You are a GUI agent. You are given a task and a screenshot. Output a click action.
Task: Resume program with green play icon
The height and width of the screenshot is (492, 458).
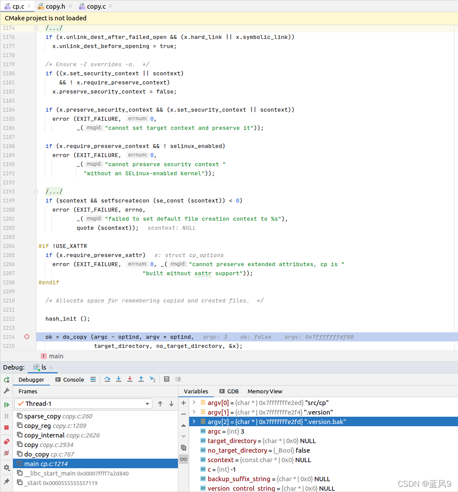tap(6, 405)
